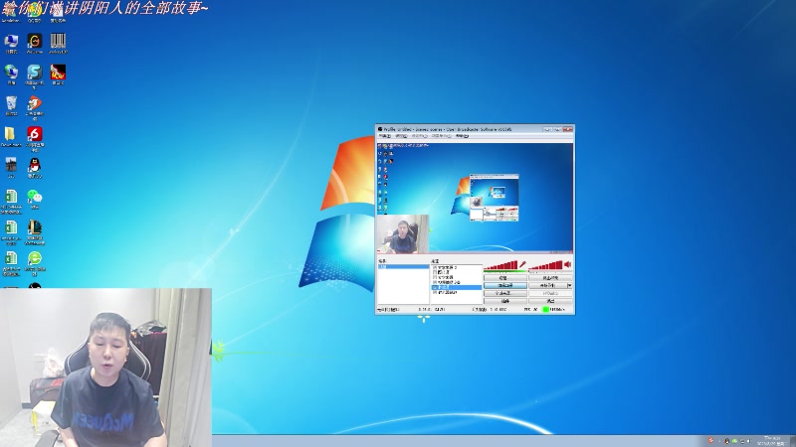The width and height of the screenshot is (796, 447).
Task: Launch the WeChat desktop icon
Action: click(35, 197)
